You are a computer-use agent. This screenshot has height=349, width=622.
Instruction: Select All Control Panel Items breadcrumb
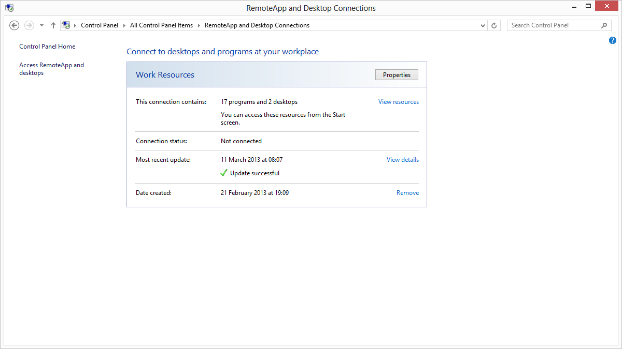point(161,25)
